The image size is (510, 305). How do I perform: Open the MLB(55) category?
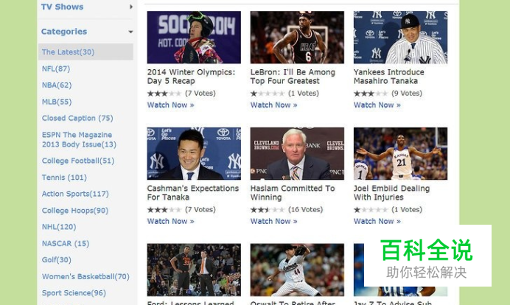click(x=57, y=102)
